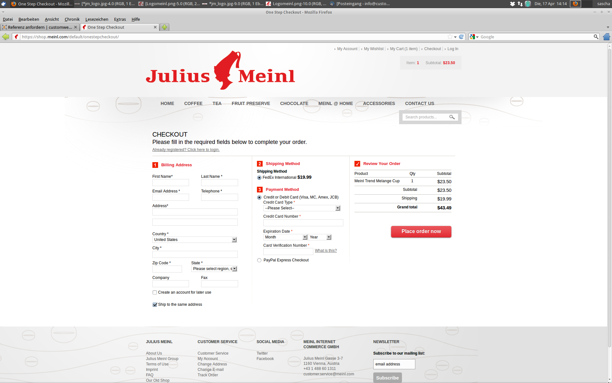The image size is (612, 383).
Task: Select FedEx International shipping radio button
Action: pyautogui.click(x=259, y=178)
